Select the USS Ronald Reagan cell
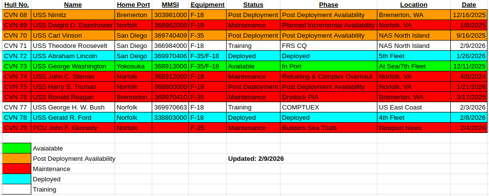 [x=73, y=97]
